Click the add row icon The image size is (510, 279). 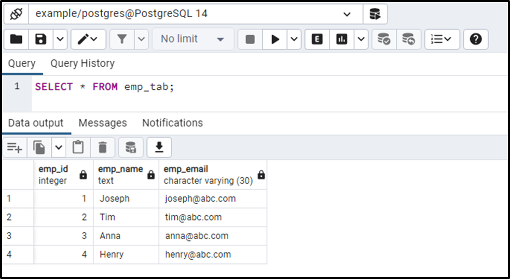(x=15, y=148)
